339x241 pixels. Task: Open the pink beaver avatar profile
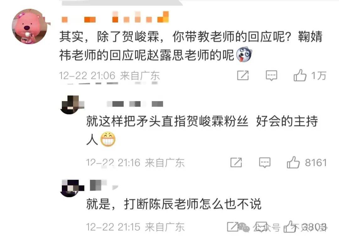pos(30,26)
